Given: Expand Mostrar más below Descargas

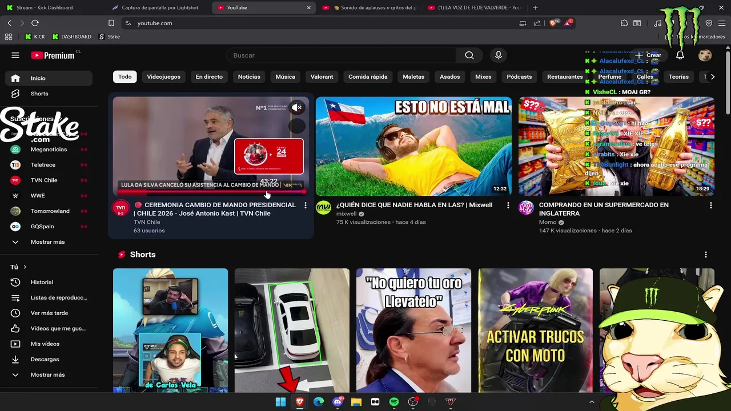Looking at the screenshot, I should pos(49,374).
